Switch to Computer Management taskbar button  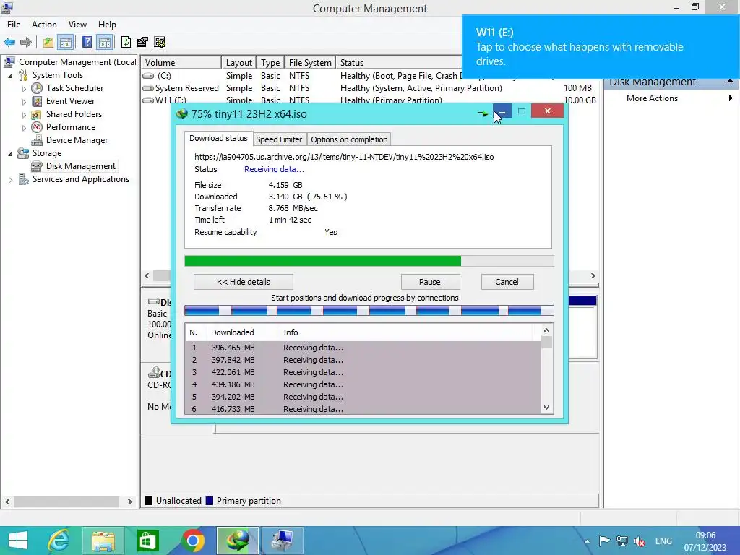pos(283,541)
